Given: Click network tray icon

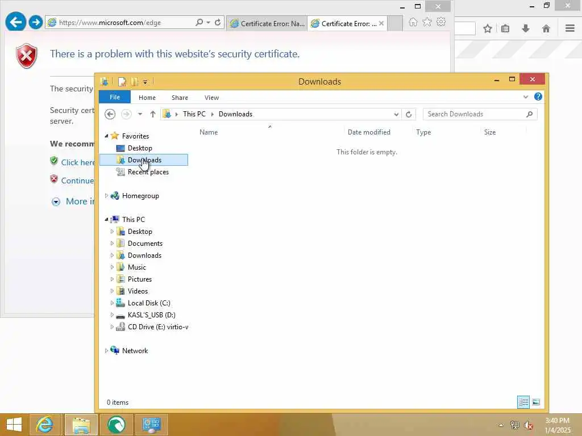Looking at the screenshot, I should [x=514, y=425].
